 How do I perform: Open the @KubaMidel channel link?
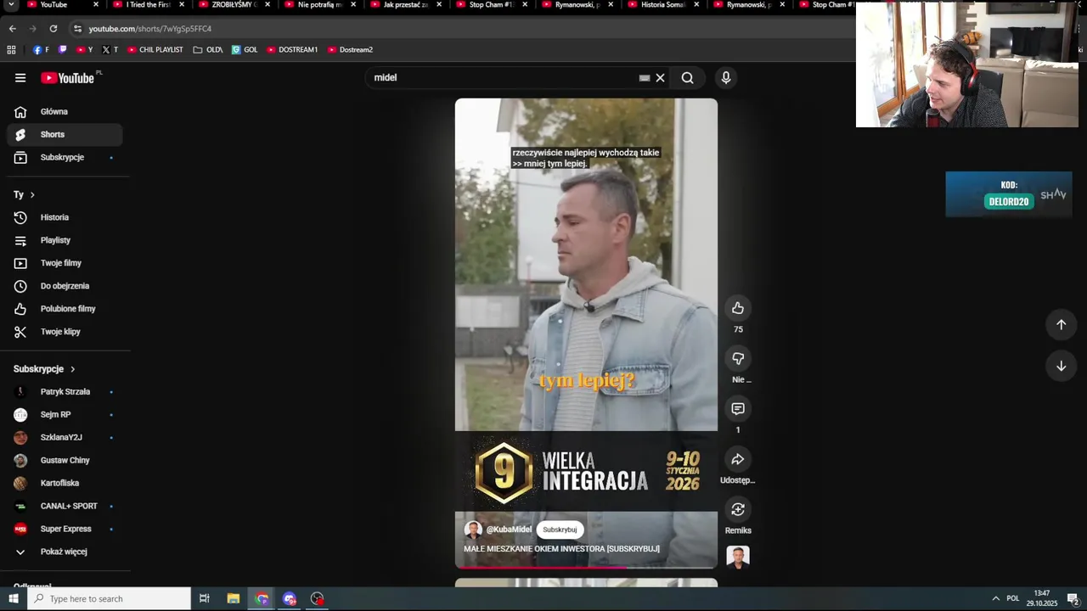pos(509,530)
